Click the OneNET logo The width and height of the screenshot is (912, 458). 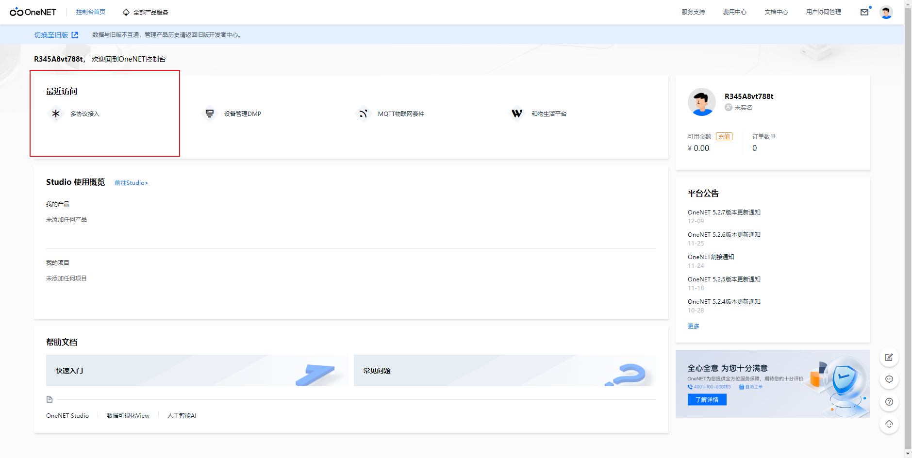tap(33, 12)
